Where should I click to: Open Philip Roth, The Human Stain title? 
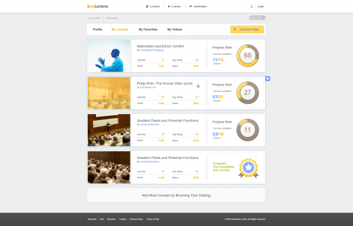click(x=165, y=84)
